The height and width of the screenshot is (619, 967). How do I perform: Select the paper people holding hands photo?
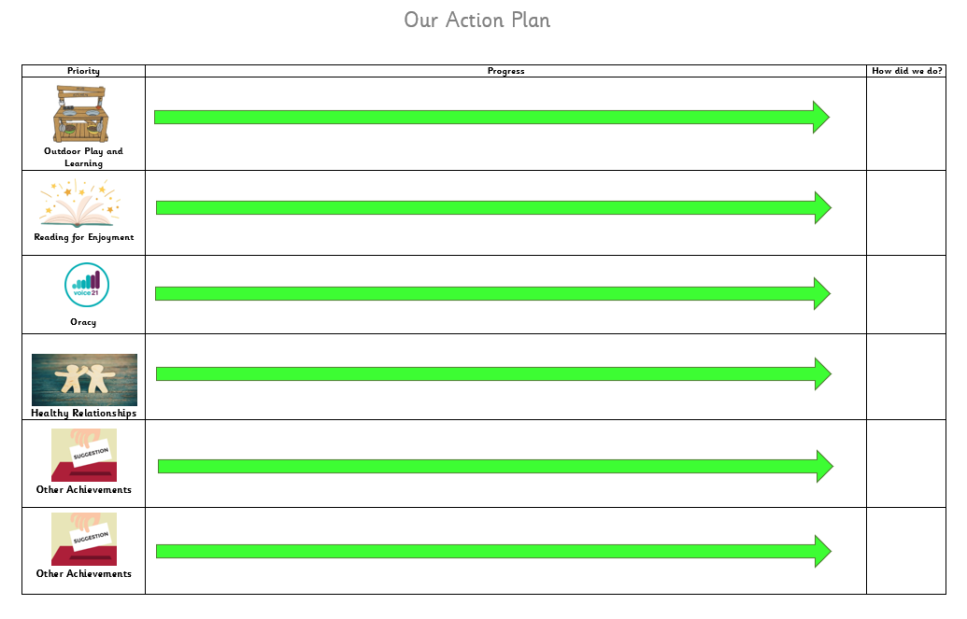84,379
